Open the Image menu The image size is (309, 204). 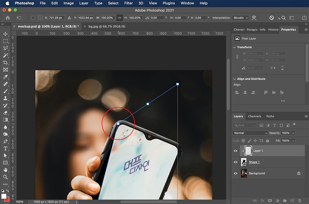tap(68, 3)
